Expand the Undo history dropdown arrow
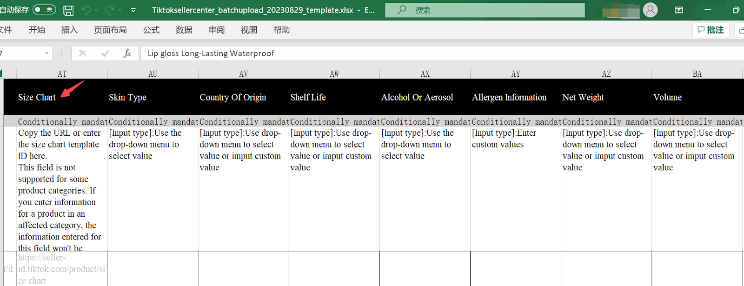Screen dimensions: 744x286 click(97, 10)
